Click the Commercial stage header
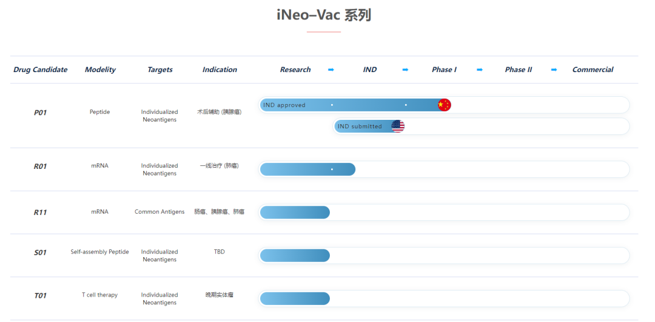The height and width of the screenshot is (322, 655). click(x=593, y=70)
